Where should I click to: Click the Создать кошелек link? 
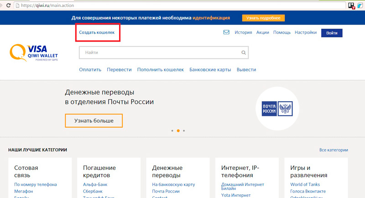[x=97, y=32]
